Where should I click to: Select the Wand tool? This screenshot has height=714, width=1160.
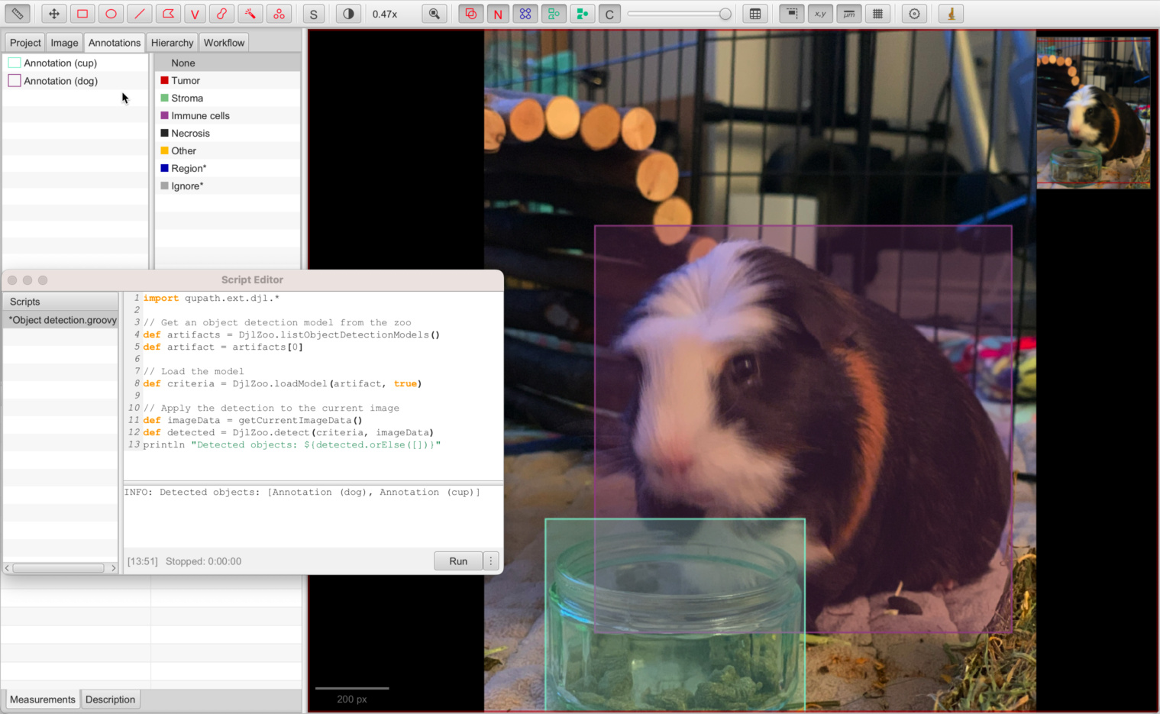click(250, 14)
